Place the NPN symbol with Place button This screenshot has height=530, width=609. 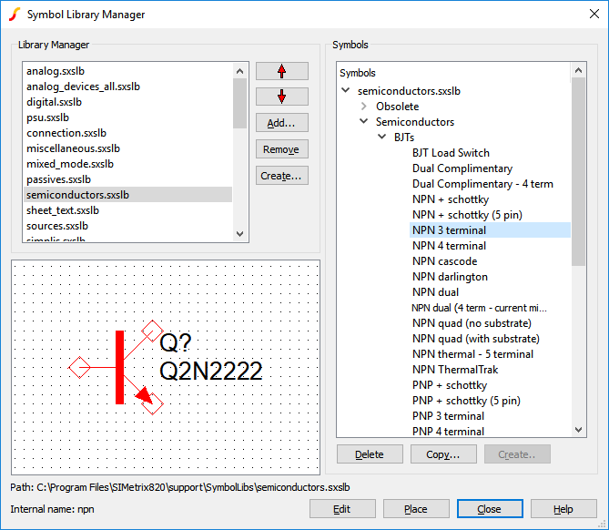(x=415, y=509)
